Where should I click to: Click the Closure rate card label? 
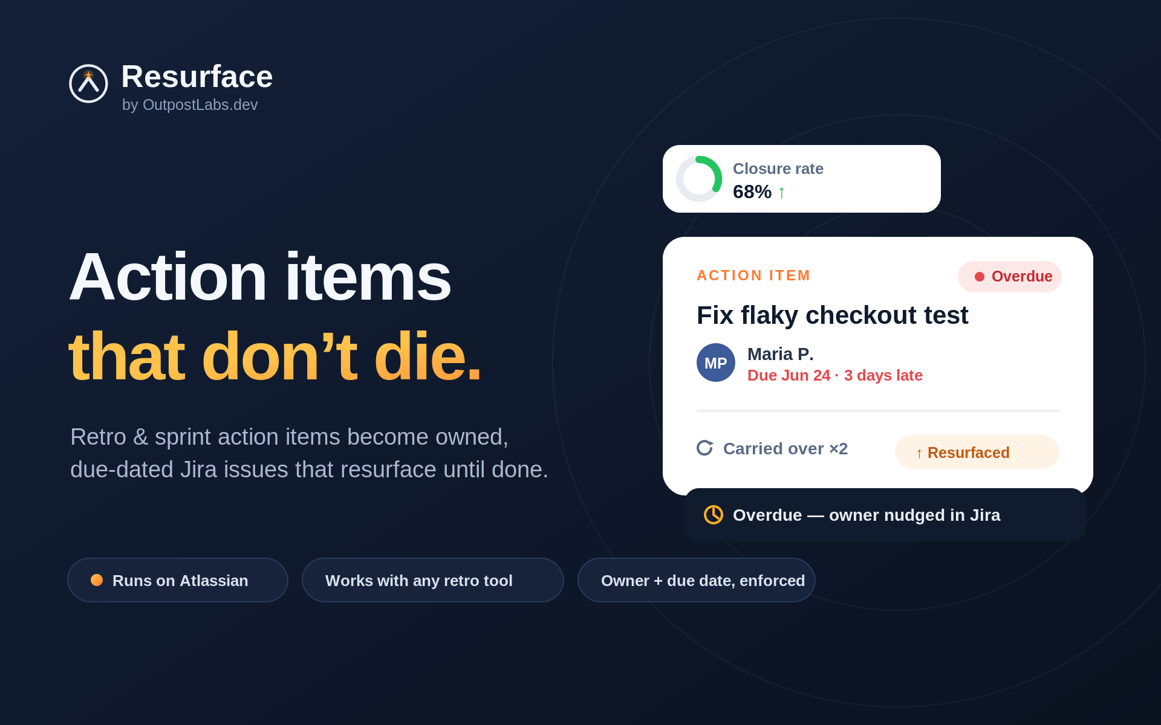[778, 169]
